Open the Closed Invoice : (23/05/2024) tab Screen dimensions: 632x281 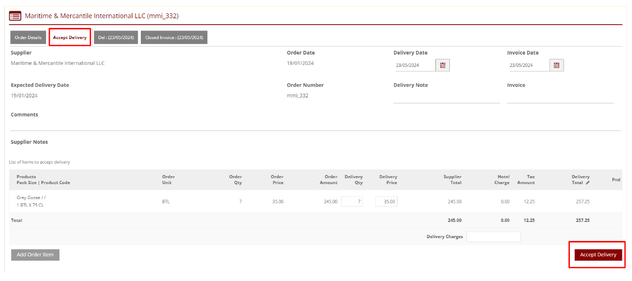click(x=174, y=37)
